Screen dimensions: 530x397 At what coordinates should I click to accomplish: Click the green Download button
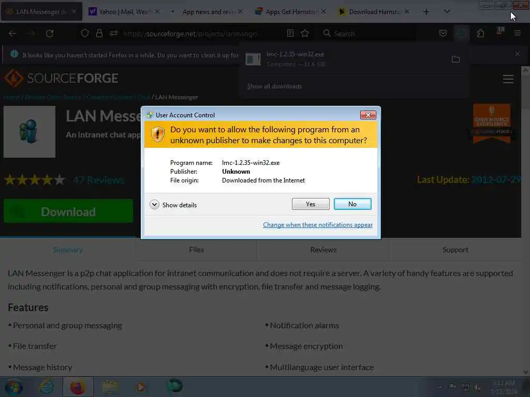pyautogui.click(x=68, y=211)
